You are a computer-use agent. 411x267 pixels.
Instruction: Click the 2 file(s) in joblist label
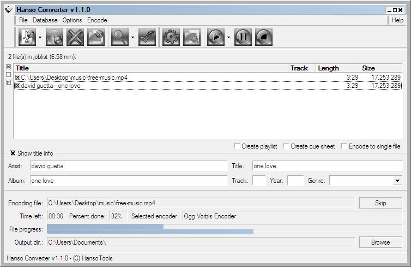(x=42, y=57)
